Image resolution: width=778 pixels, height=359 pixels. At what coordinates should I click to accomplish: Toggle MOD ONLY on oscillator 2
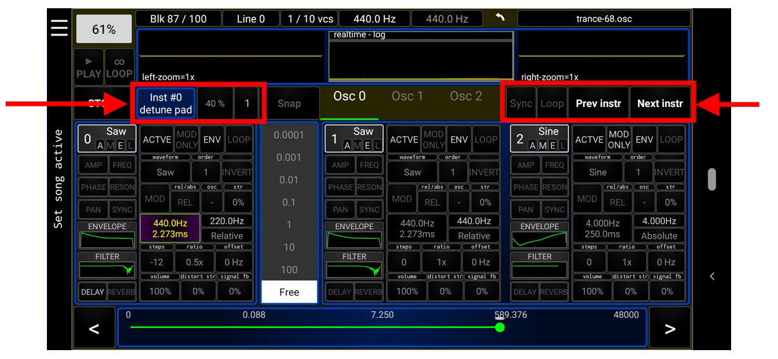click(619, 139)
